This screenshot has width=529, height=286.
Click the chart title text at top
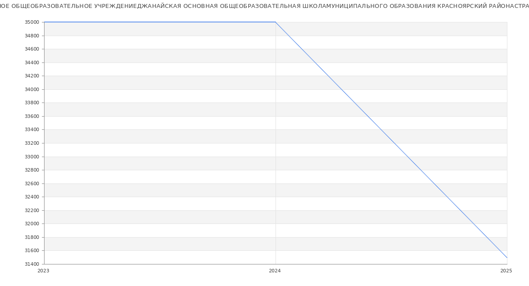[264, 6]
